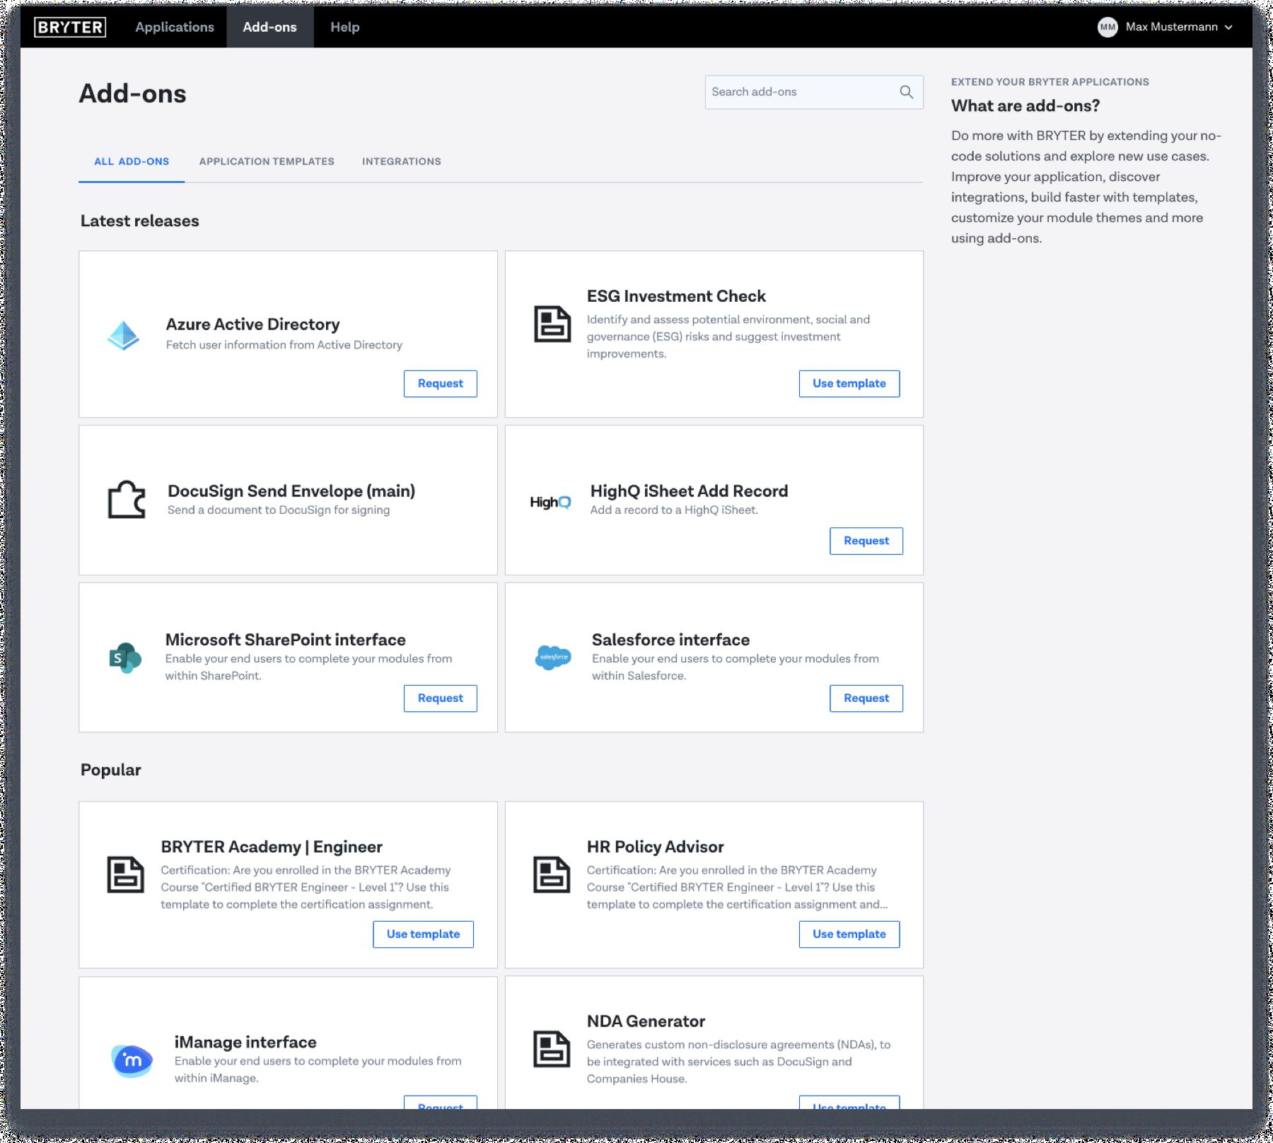Open the Microsoft SharePoint interface title

coord(285,640)
